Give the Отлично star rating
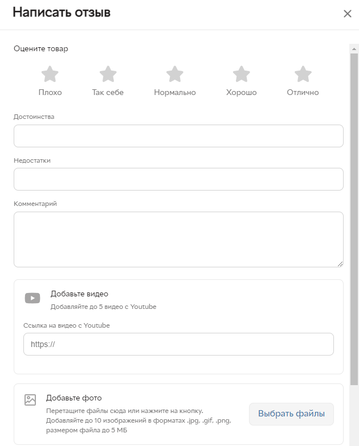 point(303,74)
